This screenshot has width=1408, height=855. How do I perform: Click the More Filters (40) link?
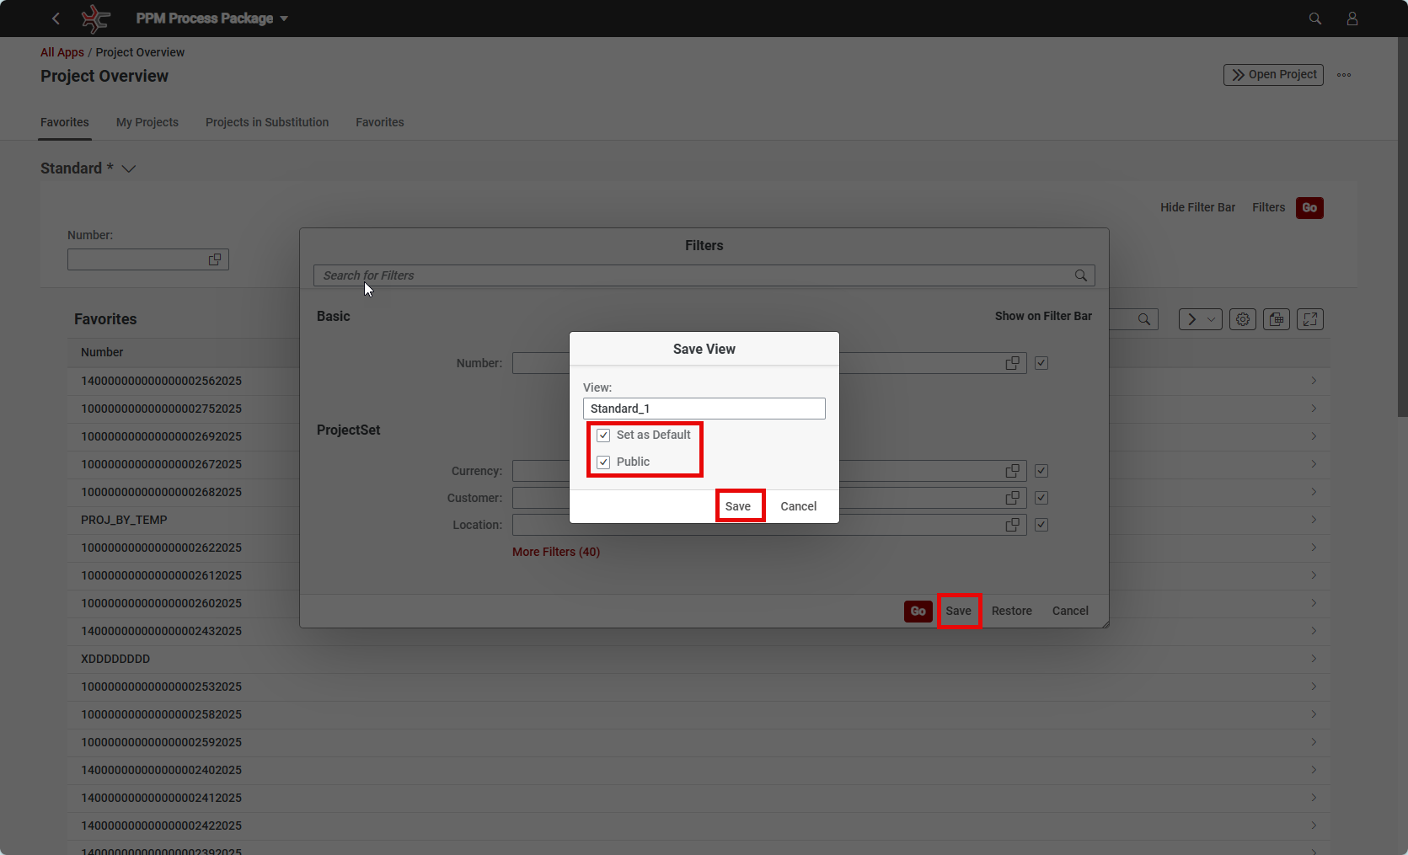[556, 552]
